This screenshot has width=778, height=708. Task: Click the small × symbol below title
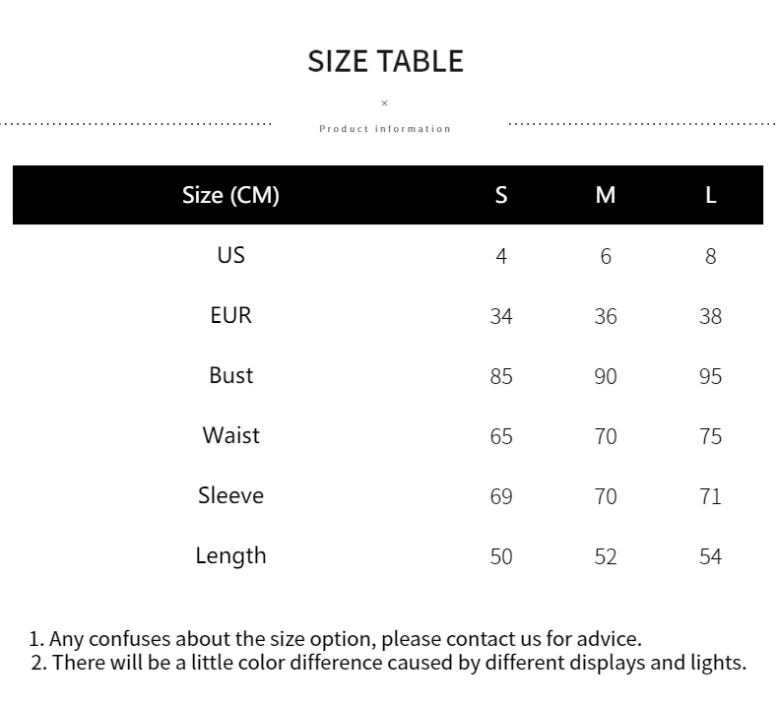tap(385, 103)
